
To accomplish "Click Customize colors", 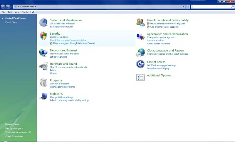I will click(155, 41).
